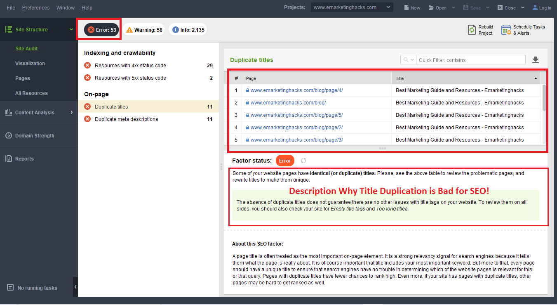Image resolution: width=557 pixels, height=305 pixels.
Task: Collapse the left sidebar using the arrow handle
Action: [75, 287]
